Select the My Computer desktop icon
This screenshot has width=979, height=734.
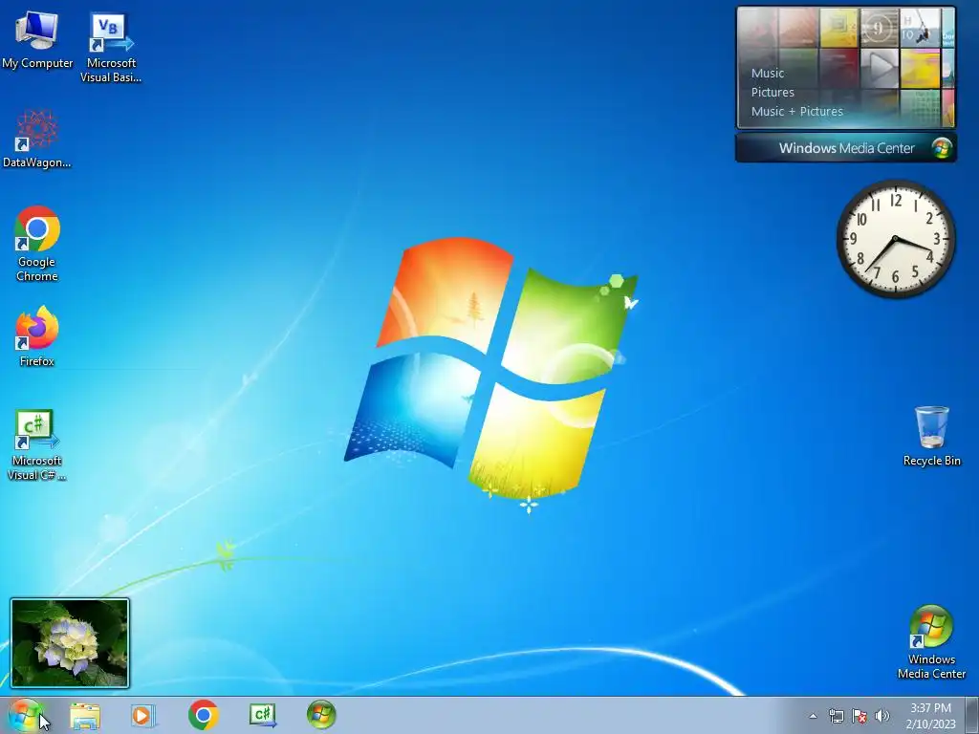tap(37, 40)
